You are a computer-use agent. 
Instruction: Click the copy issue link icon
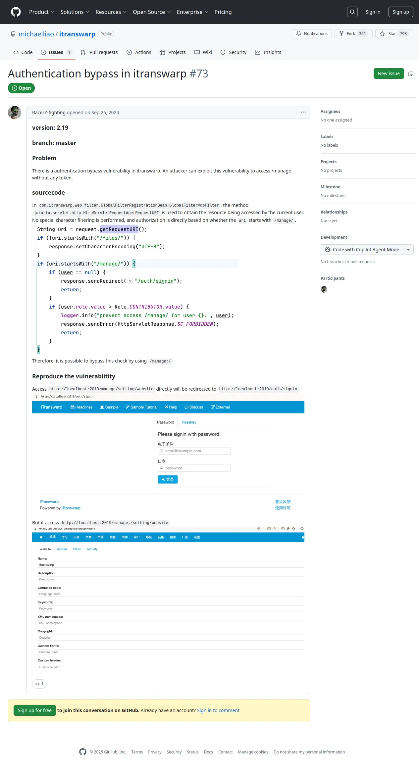coord(411,73)
